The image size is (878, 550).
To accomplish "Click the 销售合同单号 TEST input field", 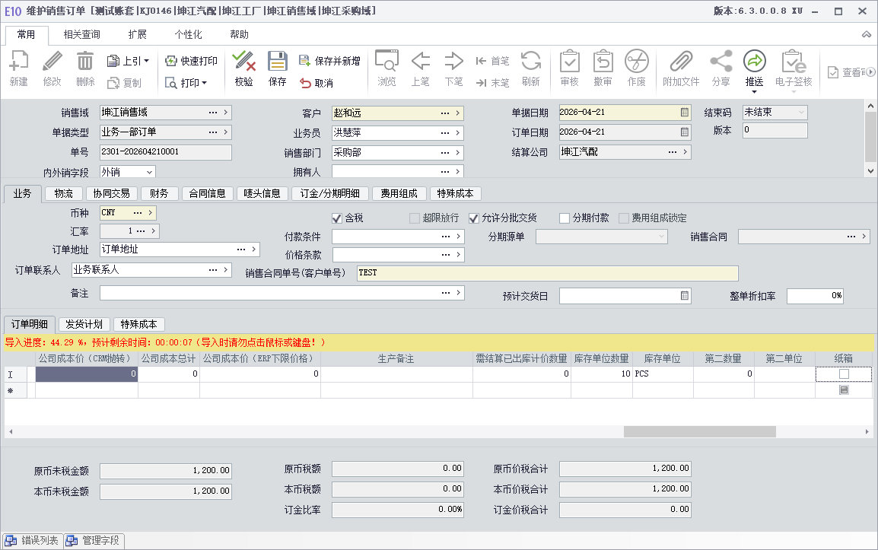I will (x=548, y=273).
